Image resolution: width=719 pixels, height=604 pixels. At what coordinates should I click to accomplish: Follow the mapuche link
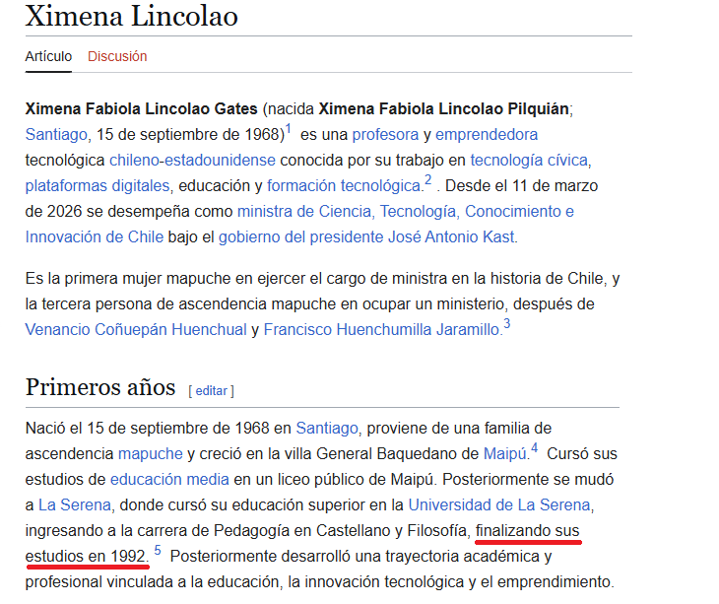[x=151, y=453]
